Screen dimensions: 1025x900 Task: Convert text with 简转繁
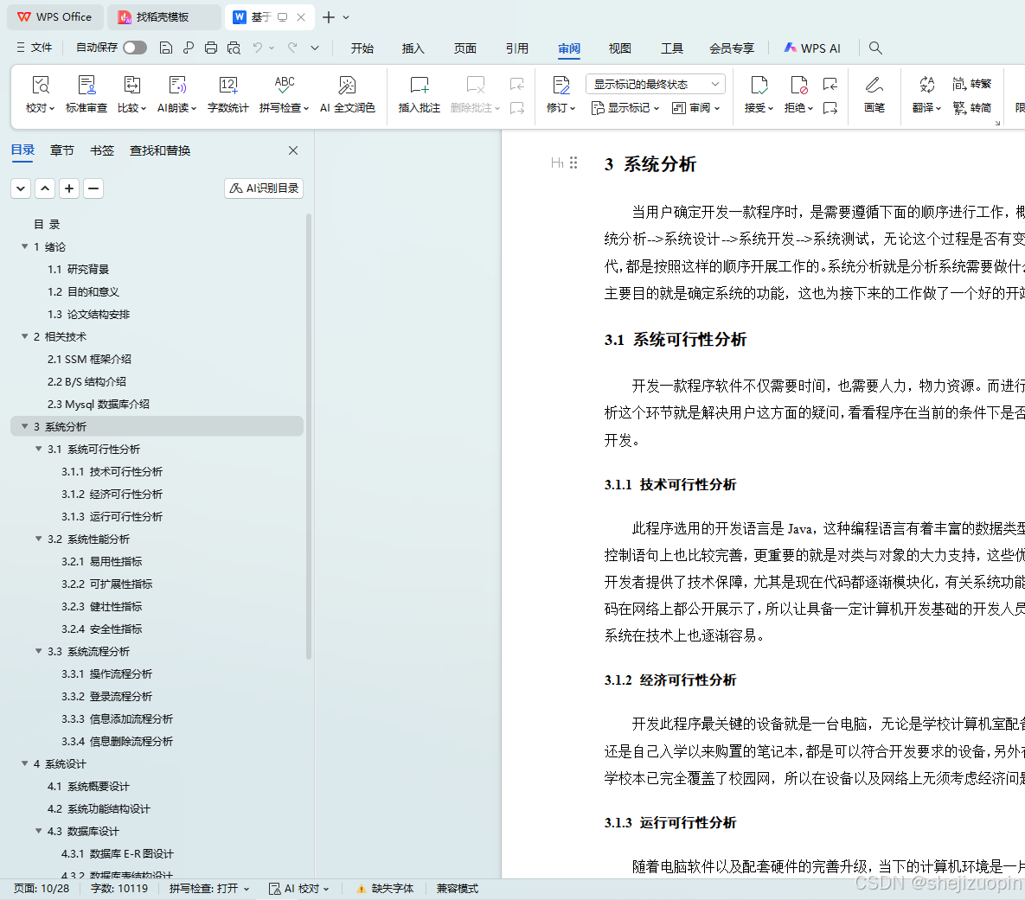point(972,84)
